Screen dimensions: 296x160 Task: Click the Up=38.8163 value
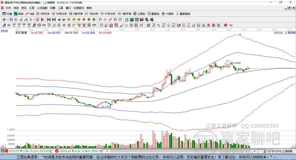coord(54,33)
